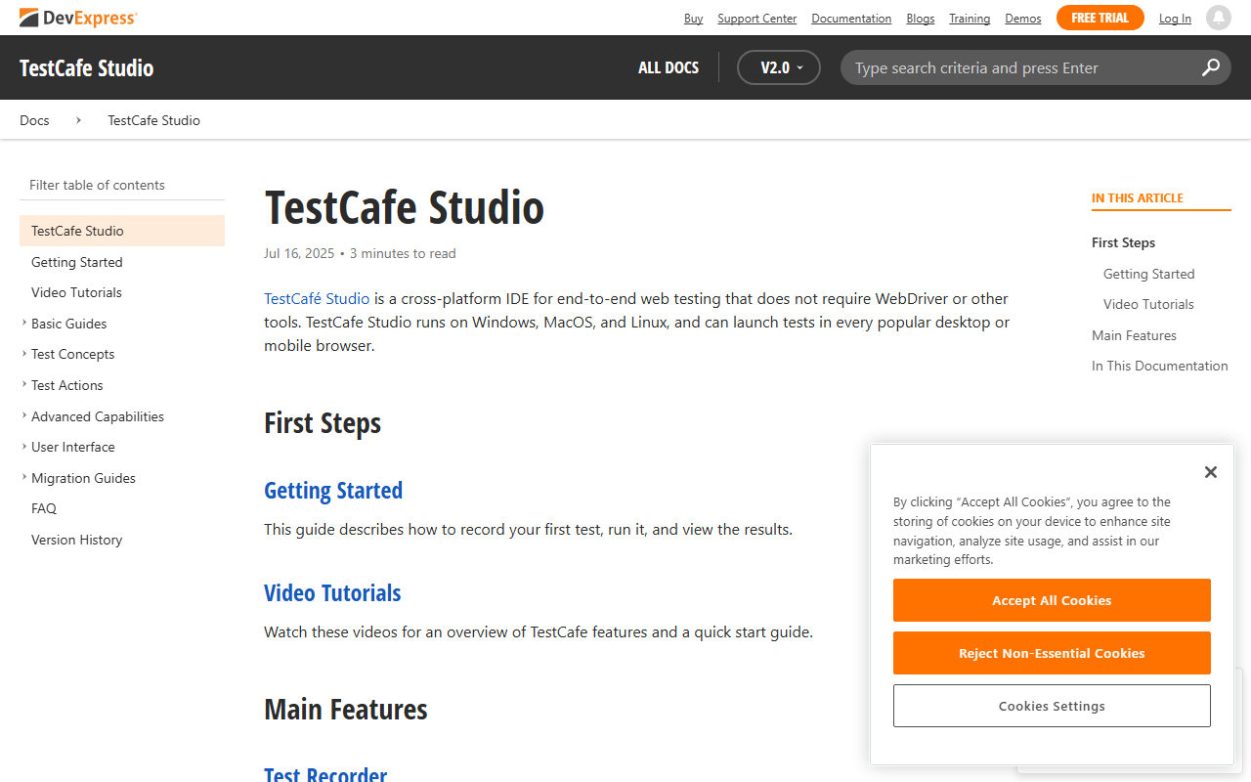Open Test Actions in the sidebar
This screenshot has height=782, width=1251.
click(x=66, y=385)
